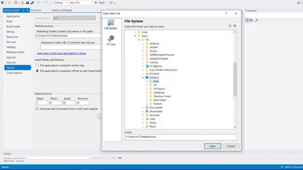
Task: Close the project properties editor tab
Action: (x=27, y=10)
